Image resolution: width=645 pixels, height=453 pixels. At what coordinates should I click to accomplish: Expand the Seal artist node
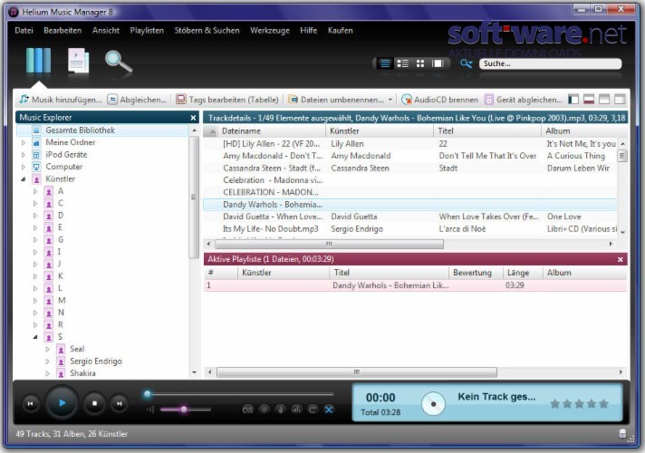(48, 350)
